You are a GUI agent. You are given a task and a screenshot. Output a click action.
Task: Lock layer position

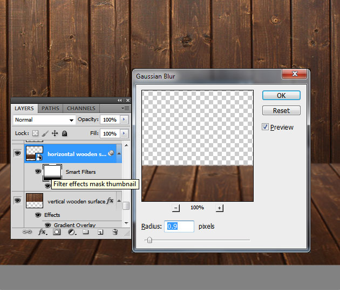pos(55,133)
